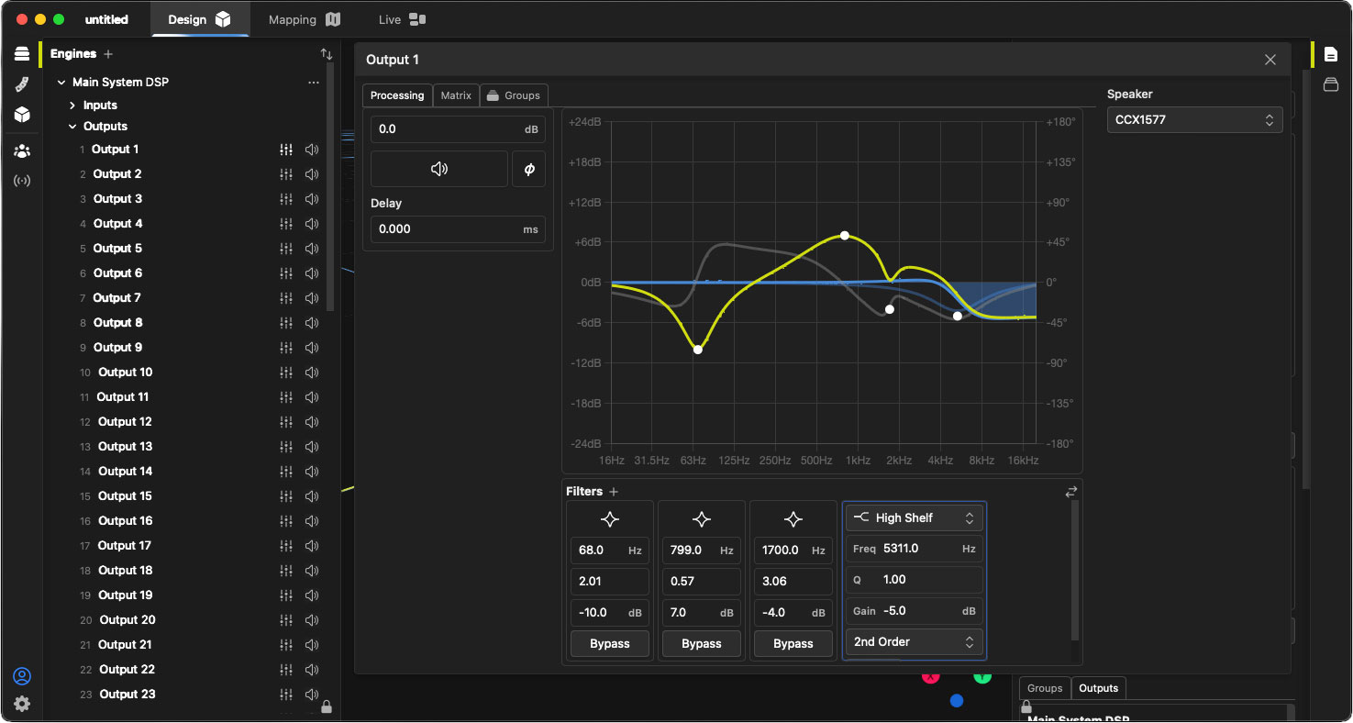Open the people groups icon in the left sidebar
1353x723 pixels.
[22, 150]
